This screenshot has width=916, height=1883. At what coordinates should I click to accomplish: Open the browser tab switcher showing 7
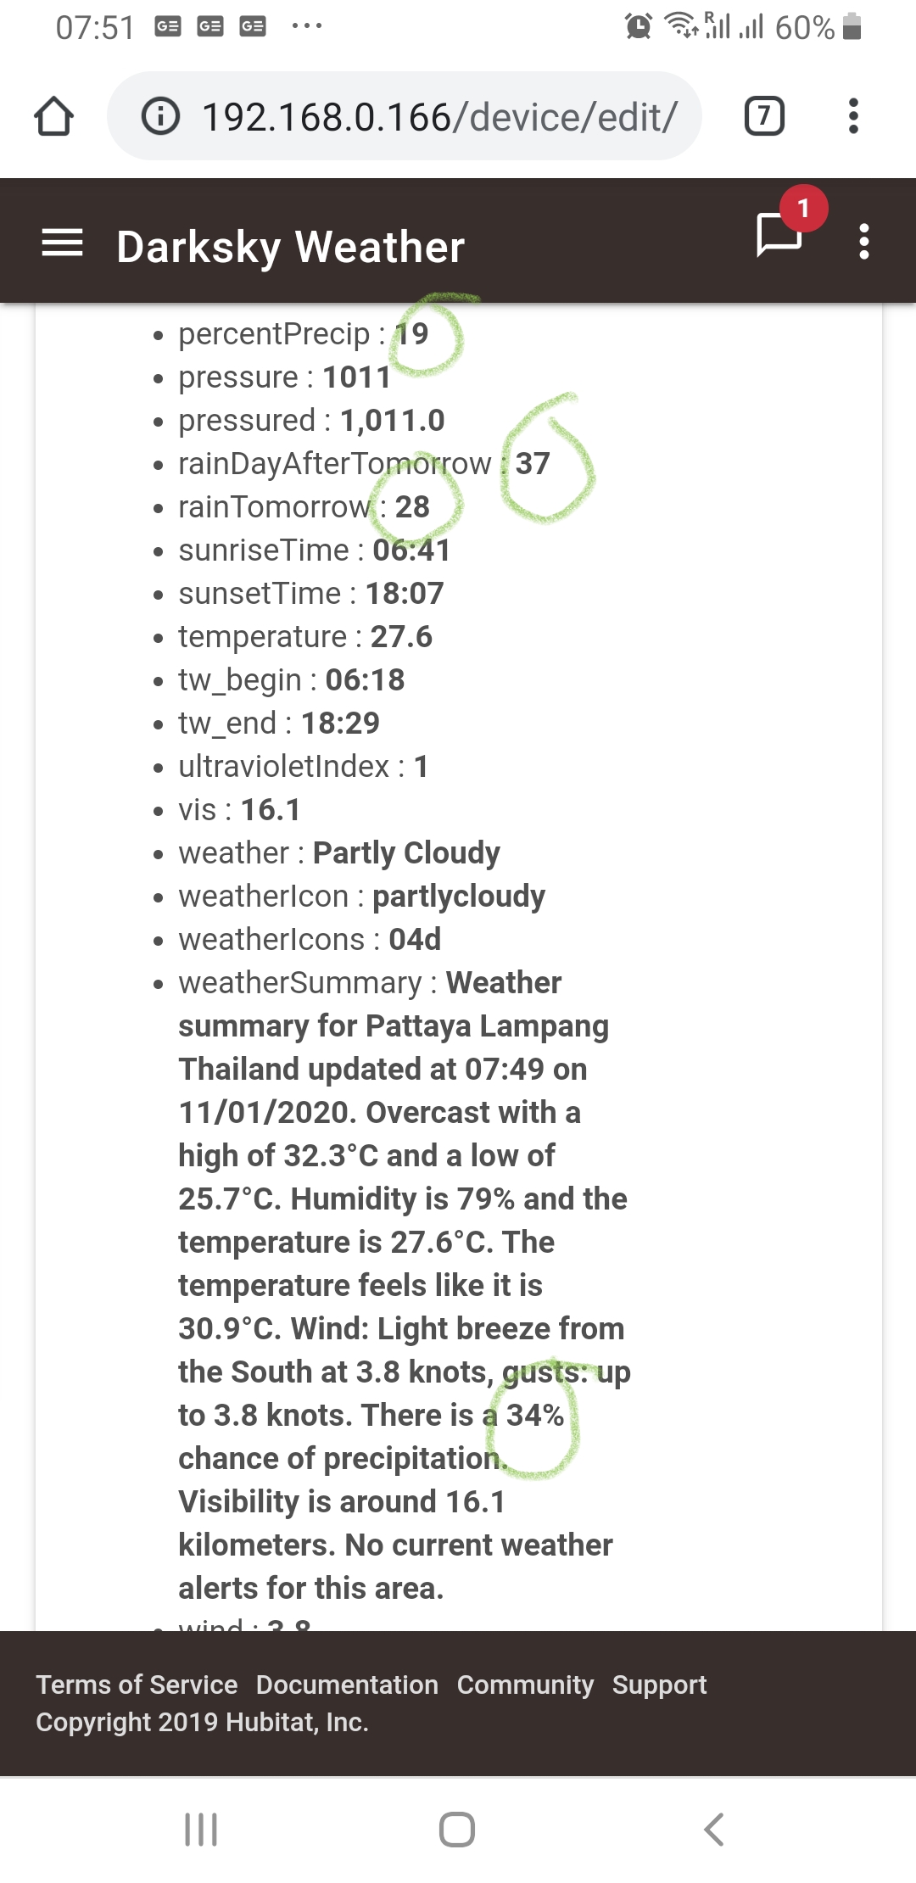click(763, 116)
